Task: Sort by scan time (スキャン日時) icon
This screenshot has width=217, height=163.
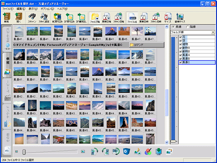Action: [156, 18]
